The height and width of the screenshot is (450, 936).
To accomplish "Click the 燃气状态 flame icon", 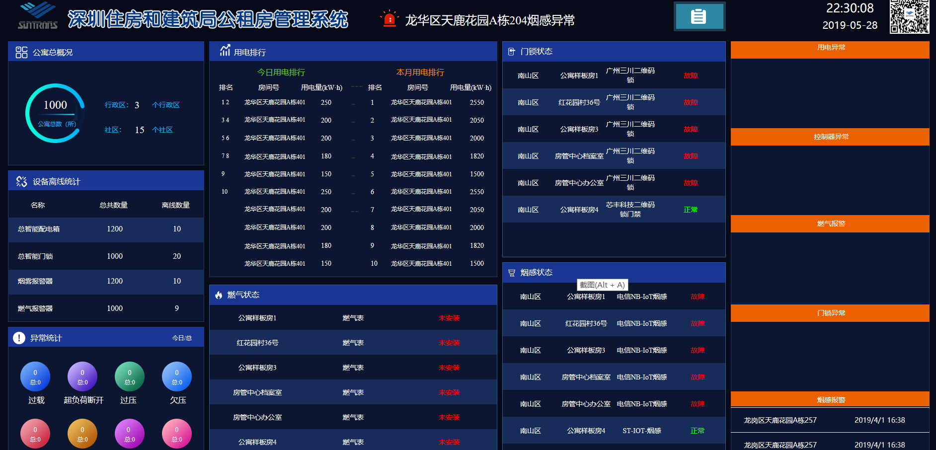I will (x=219, y=295).
